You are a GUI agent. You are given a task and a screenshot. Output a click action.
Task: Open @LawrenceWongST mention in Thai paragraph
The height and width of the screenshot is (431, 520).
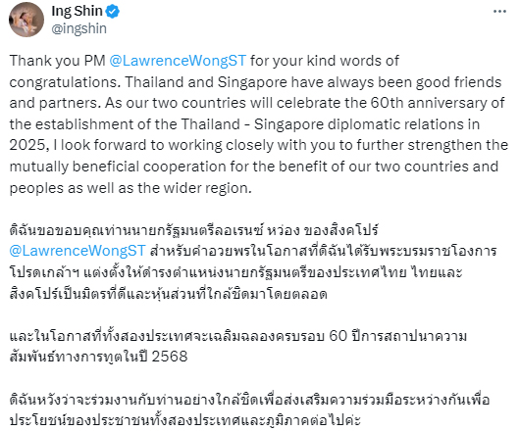pos(78,251)
